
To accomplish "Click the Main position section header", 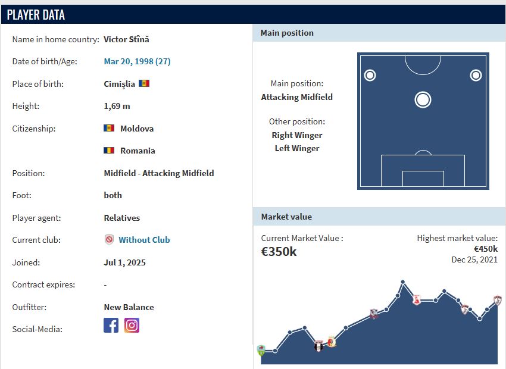I will 379,33.
